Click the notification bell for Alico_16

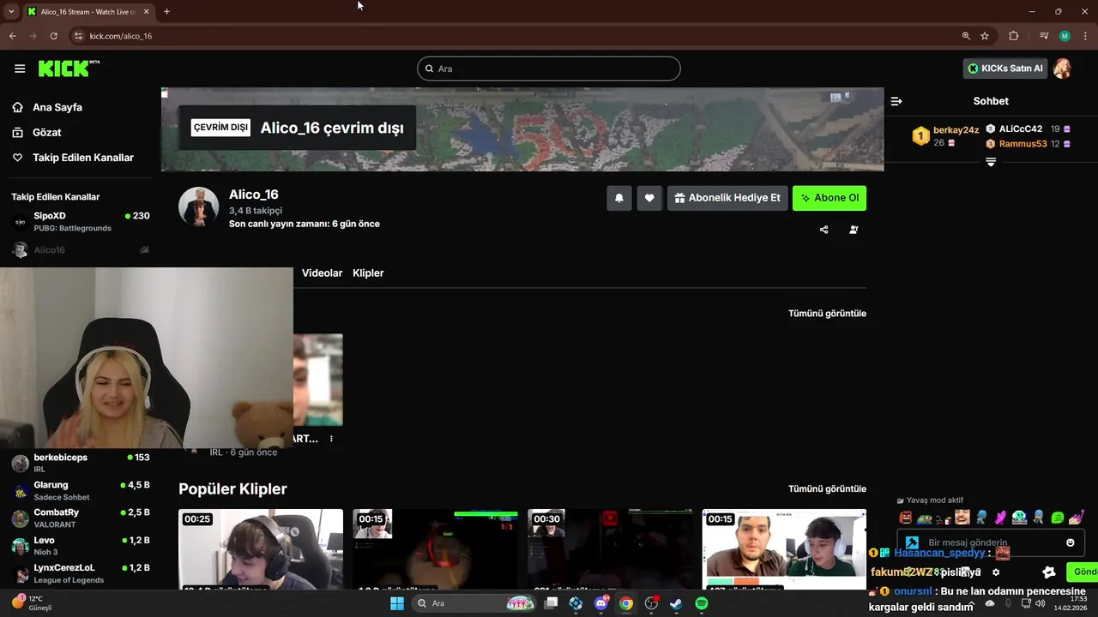pos(618,198)
